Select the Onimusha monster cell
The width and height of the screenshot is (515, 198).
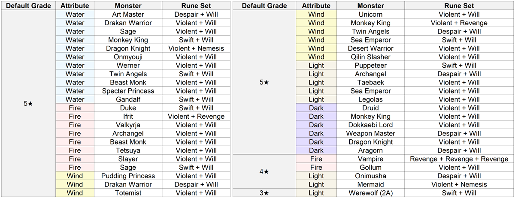[370, 176]
